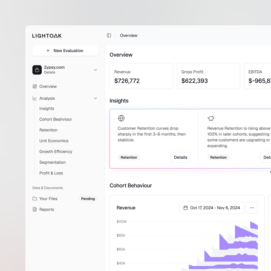Click Retention tag on Customer Retention insight
271x271 pixels.
coord(129,157)
